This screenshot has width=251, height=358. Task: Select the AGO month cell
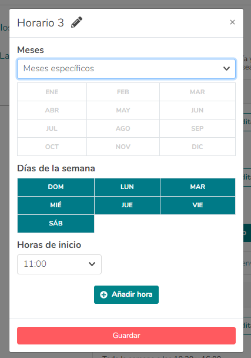click(x=123, y=128)
